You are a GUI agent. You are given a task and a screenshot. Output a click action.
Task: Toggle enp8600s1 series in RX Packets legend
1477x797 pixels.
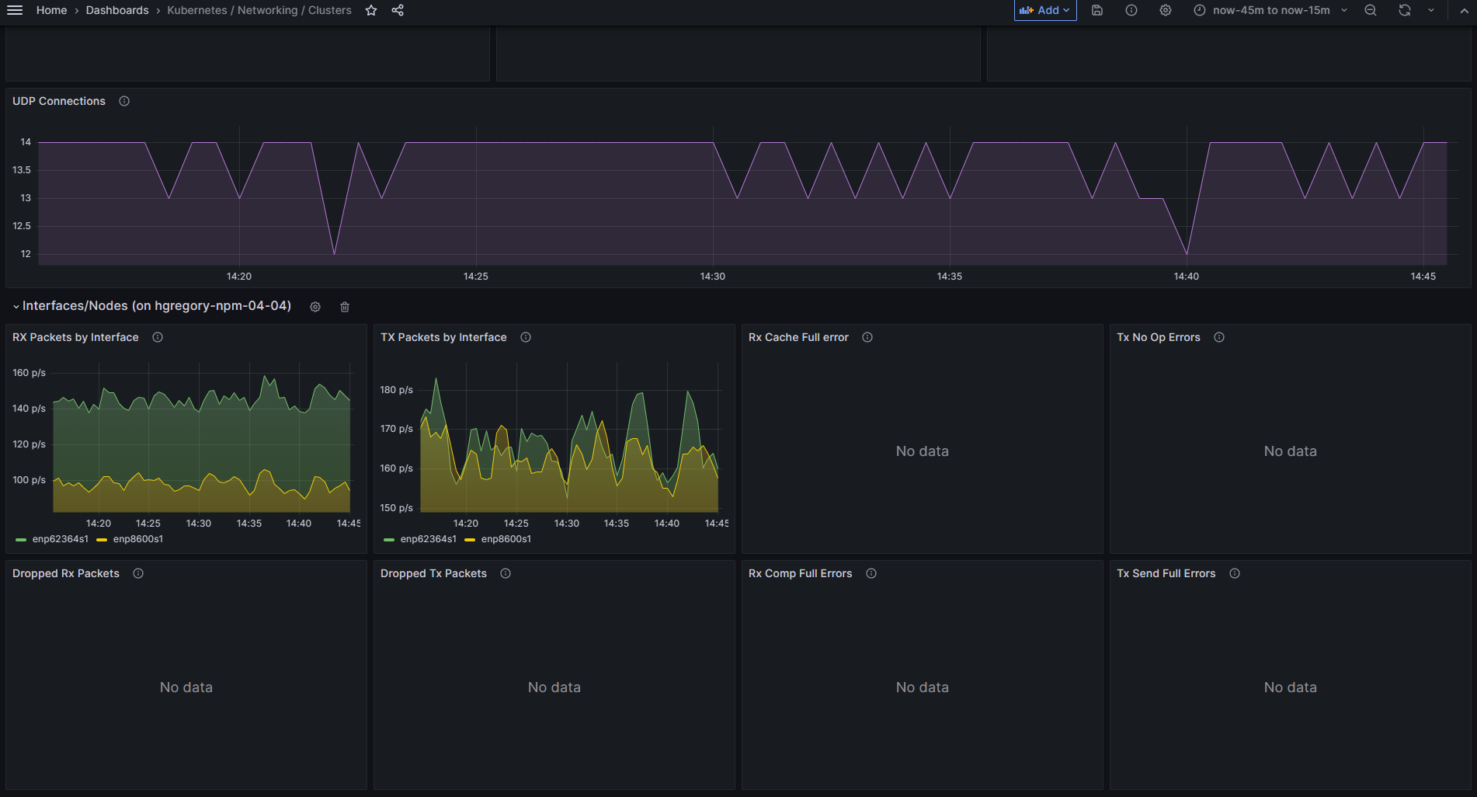[137, 539]
